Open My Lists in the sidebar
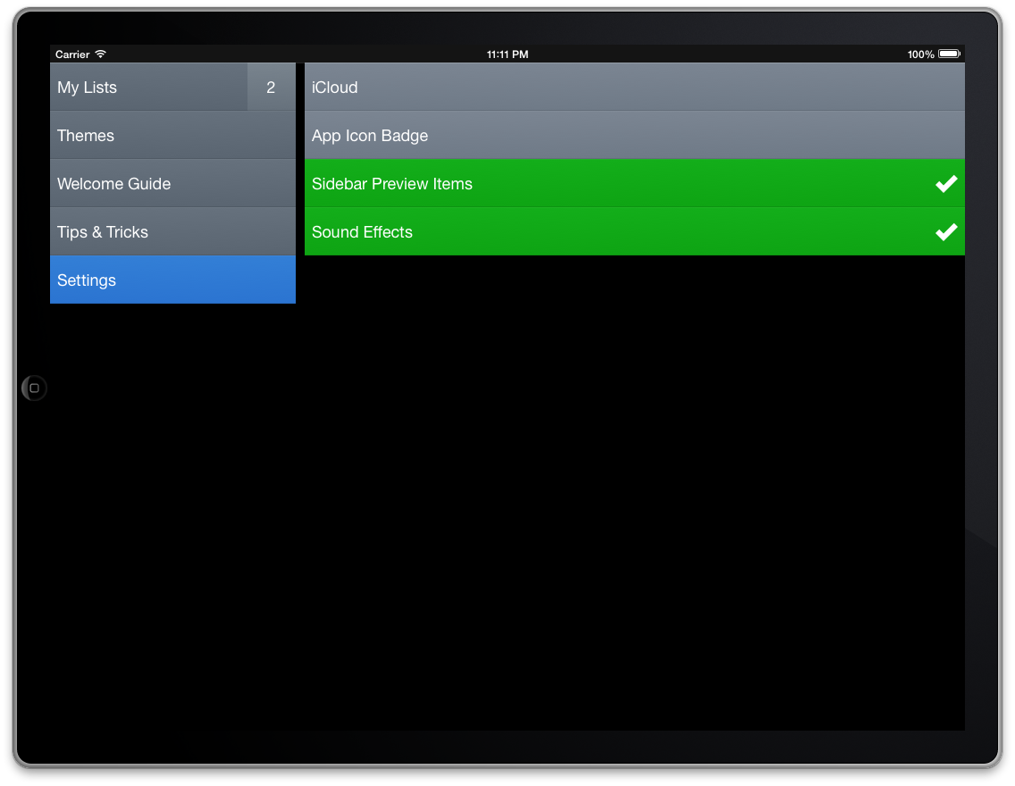The height and width of the screenshot is (786, 1015). pos(148,88)
